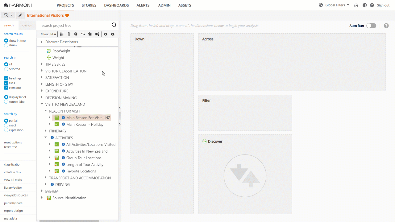Open the ADMIN menu
The height and width of the screenshot is (222, 395).
(164, 5)
